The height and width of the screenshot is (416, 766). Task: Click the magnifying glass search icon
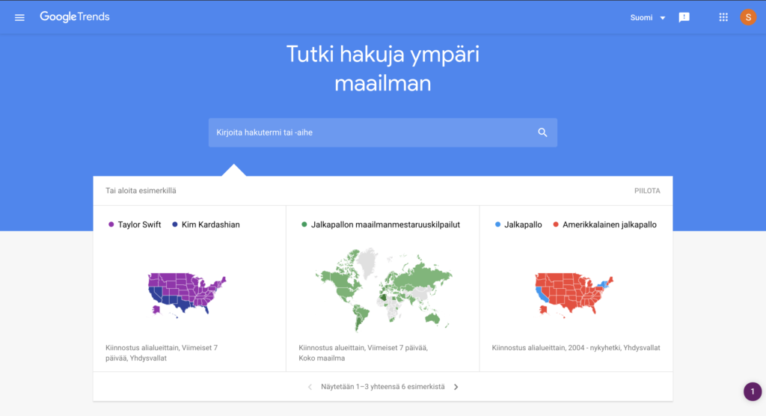coord(542,132)
